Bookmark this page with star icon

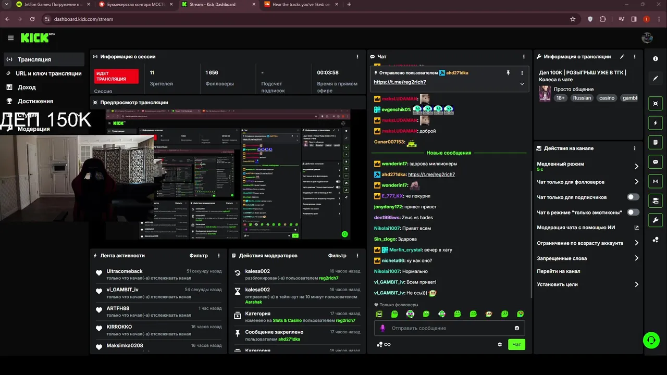(x=573, y=19)
